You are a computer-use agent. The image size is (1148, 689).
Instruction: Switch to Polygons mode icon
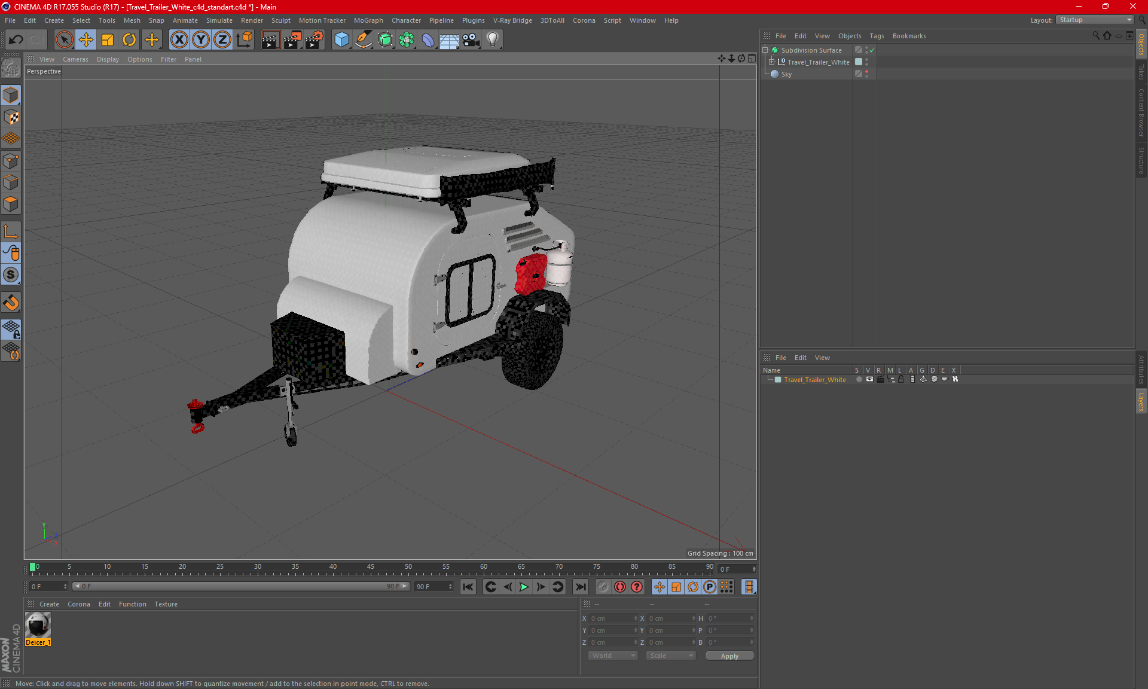click(x=11, y=204)
